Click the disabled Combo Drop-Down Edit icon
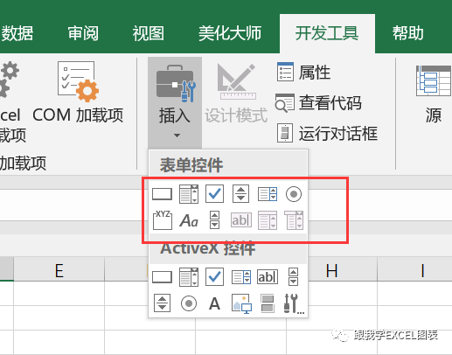Screen dimensions: 452x355 point(294,220)
